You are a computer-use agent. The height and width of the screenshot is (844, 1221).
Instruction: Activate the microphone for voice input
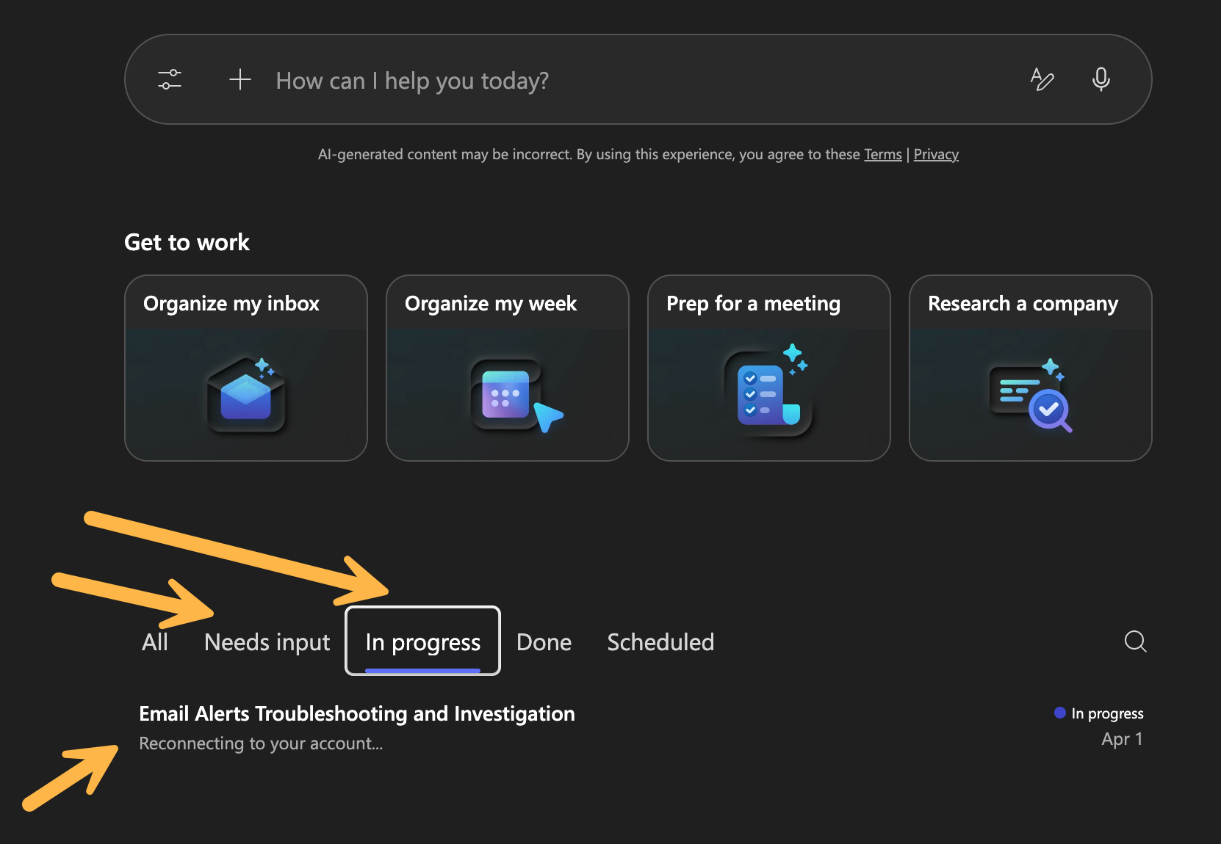(x=1102, y=79)
